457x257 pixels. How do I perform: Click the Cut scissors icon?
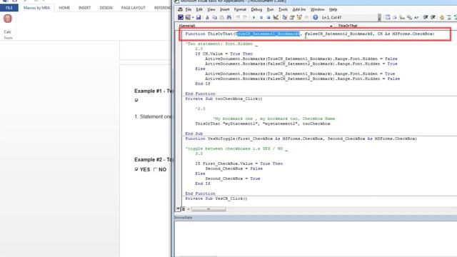207,17
